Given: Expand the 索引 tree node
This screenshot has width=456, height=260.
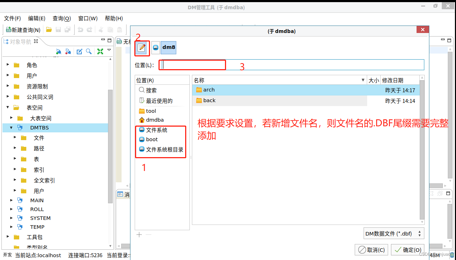Looking at the screenshot, I should pos(15,170).
